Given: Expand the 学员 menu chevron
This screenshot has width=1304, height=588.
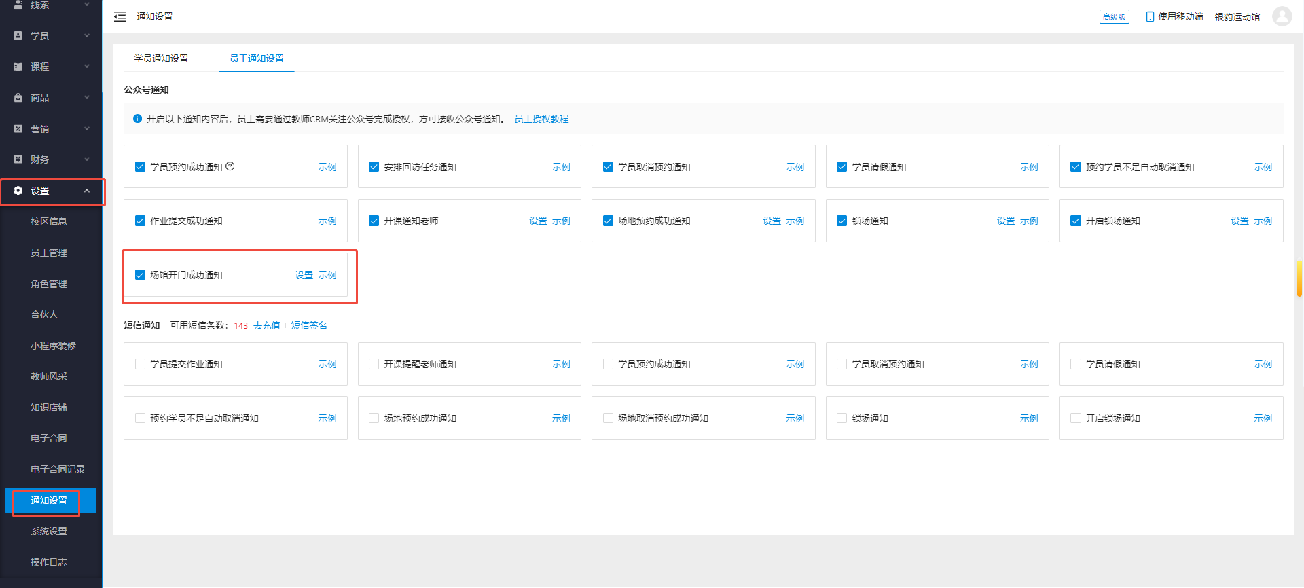Looking at the screenshot, I should coord(87,35).
